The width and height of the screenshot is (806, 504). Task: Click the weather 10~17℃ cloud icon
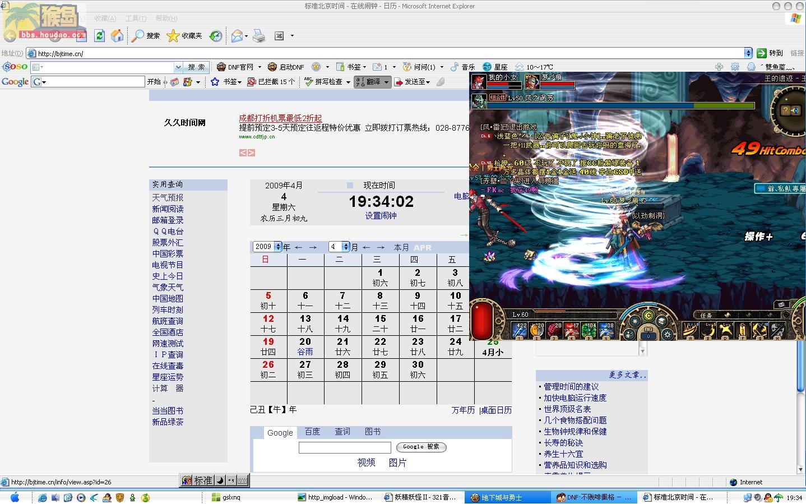pos(520,67)
